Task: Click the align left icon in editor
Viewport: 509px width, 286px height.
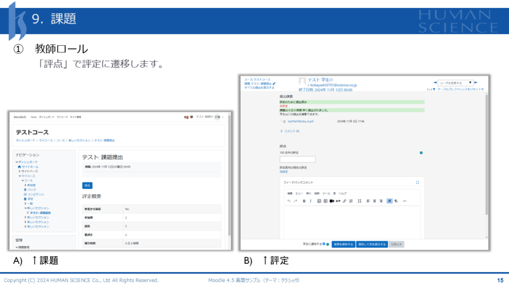Action: 368,201
